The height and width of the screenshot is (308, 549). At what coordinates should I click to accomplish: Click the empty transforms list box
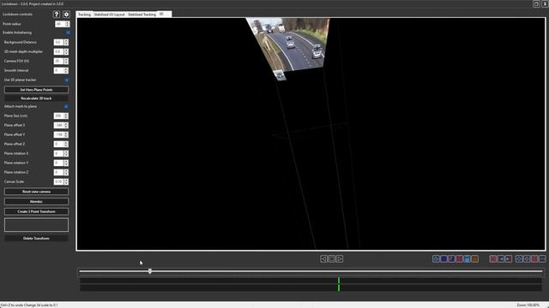[x=36, y=225]
